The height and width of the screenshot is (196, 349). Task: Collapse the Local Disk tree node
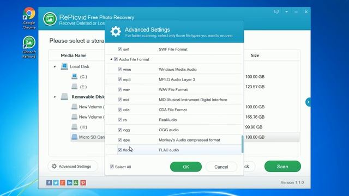point(55,66)
